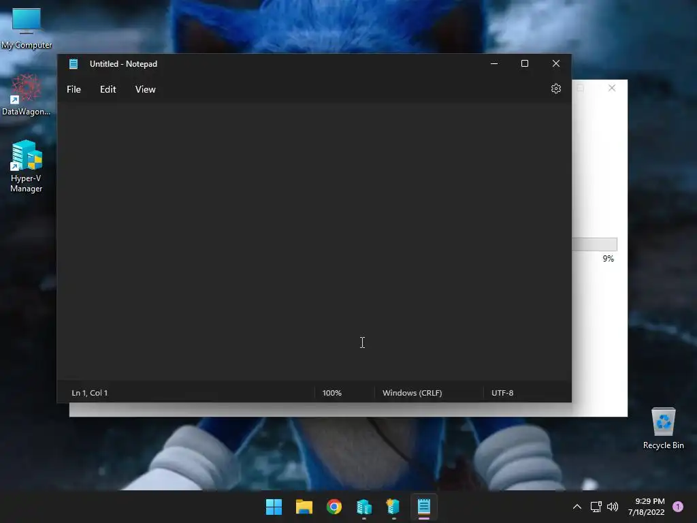This screenshot has width=697, height=523.
Task: Select the Recycle Bin desktop icon
Action: tap(663, 429)
